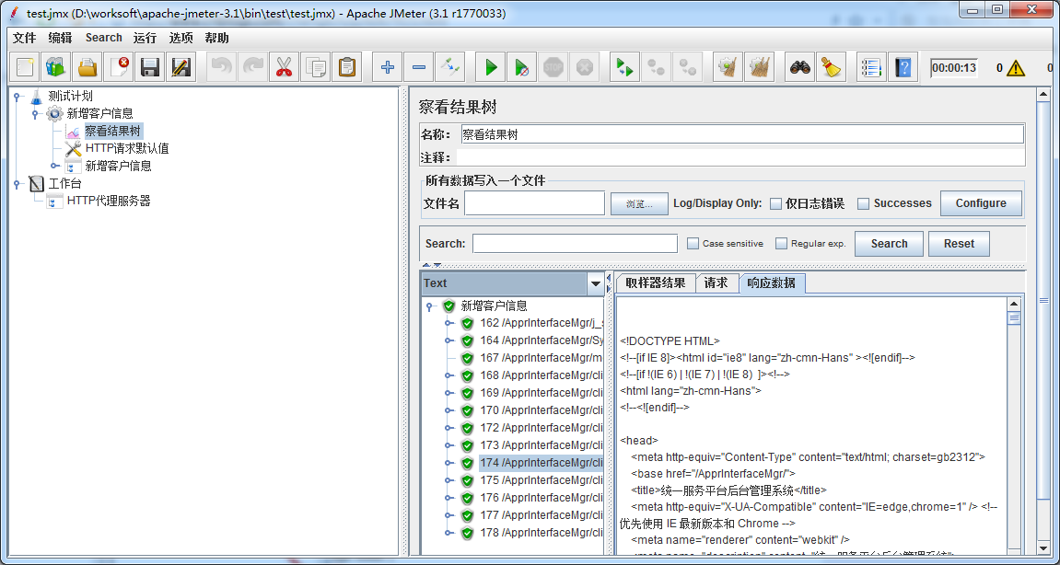Click the yellow warning triangle error icon
This screenshot has width=1060, height=565.
1015,68
